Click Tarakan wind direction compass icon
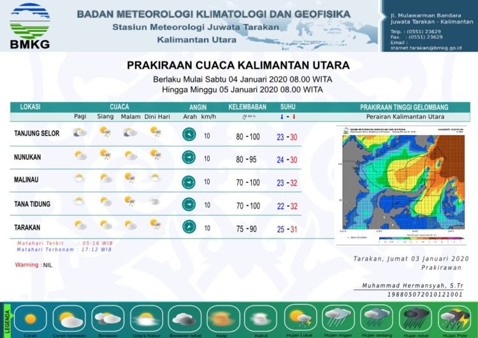478x338 pixels. tap(189, 227)
